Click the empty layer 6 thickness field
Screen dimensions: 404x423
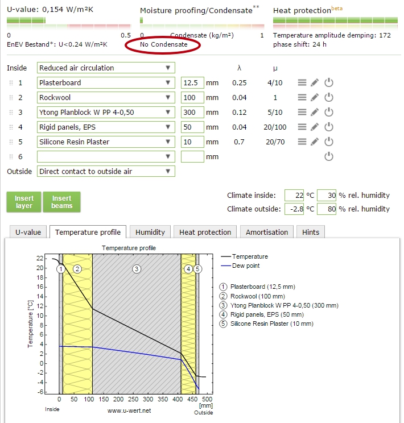pyautogui.click(x=192, y=157)
